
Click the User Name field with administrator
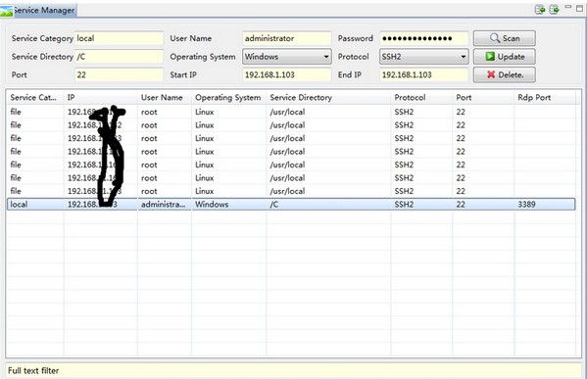(x=287, y=38)
